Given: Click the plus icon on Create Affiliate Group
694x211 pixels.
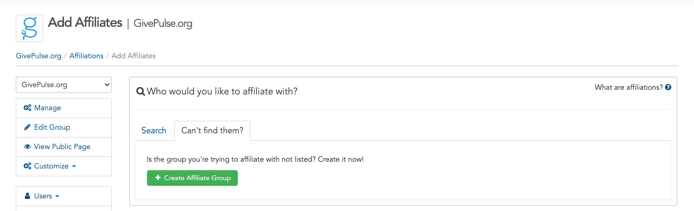Looking at the screenshot, I should tap(158, 178).
